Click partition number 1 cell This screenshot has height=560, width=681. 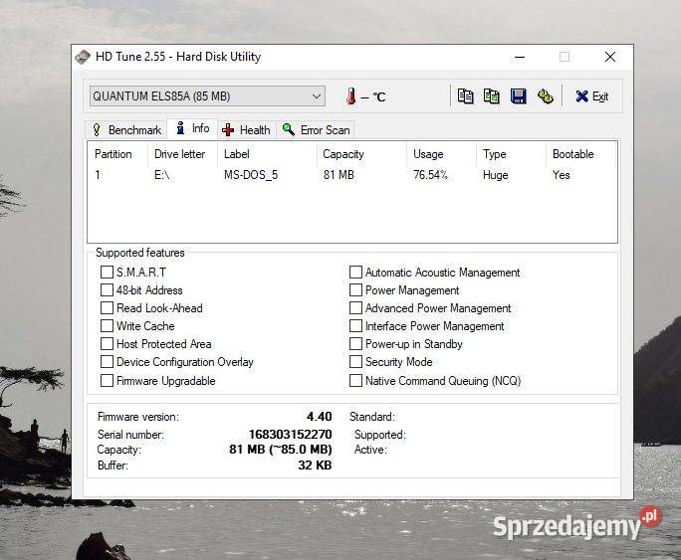point(98,175)
